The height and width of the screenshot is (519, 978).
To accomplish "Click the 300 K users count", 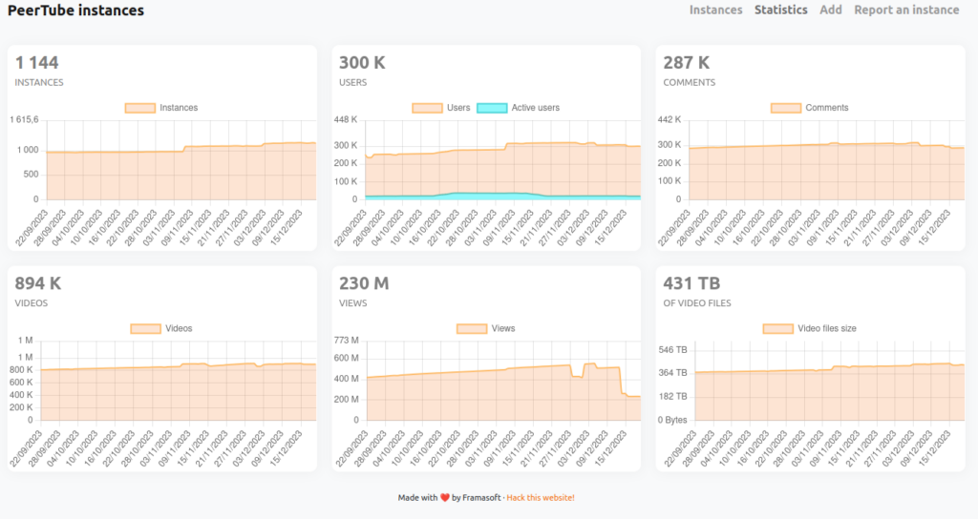I will 362,63.
